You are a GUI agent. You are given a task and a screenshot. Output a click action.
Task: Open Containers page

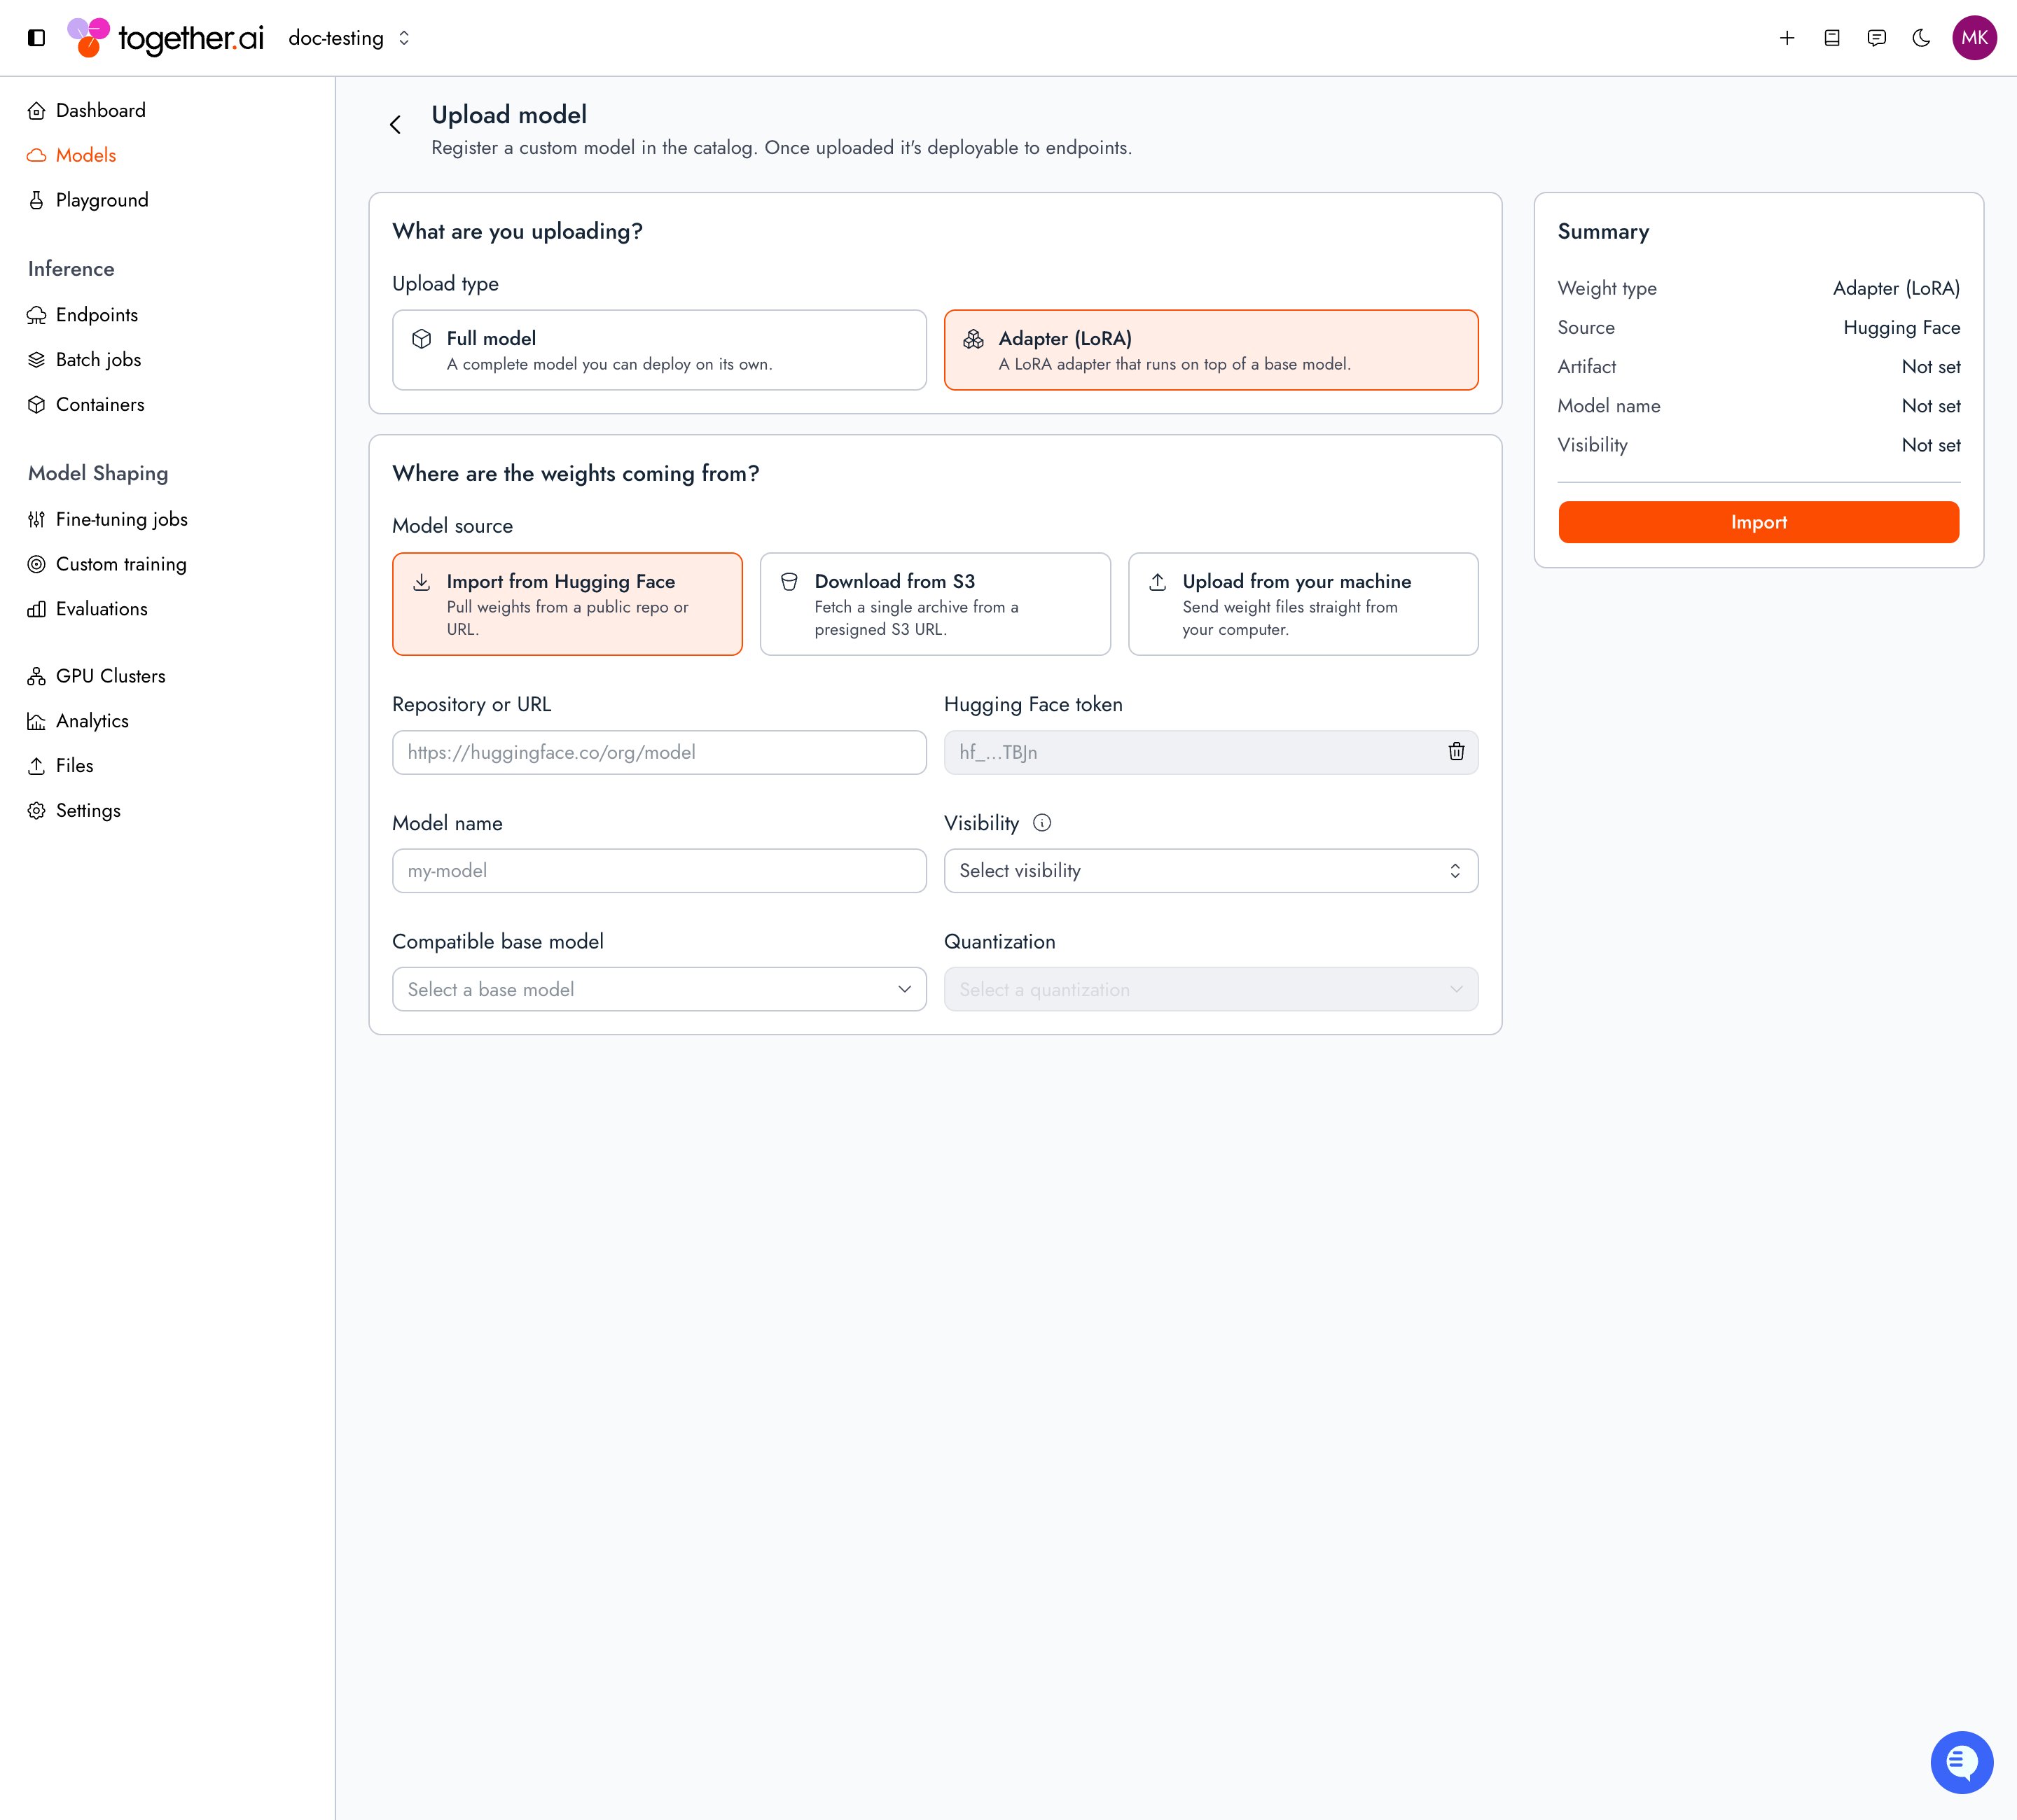tap(86, 405)
